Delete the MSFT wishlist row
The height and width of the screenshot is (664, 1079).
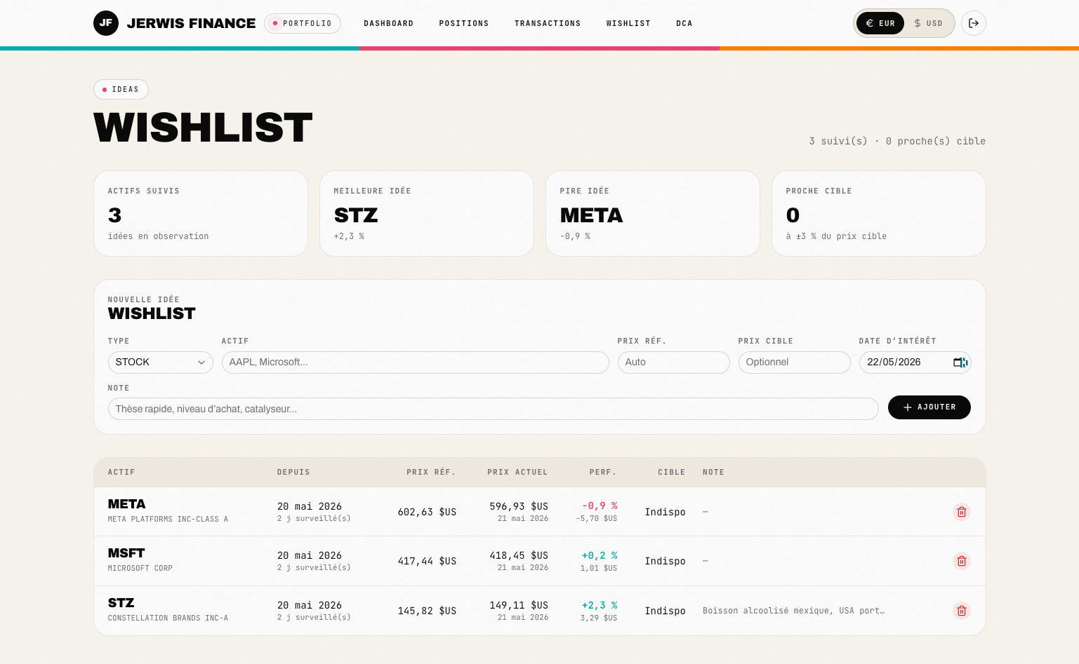[x=962, y=561]
